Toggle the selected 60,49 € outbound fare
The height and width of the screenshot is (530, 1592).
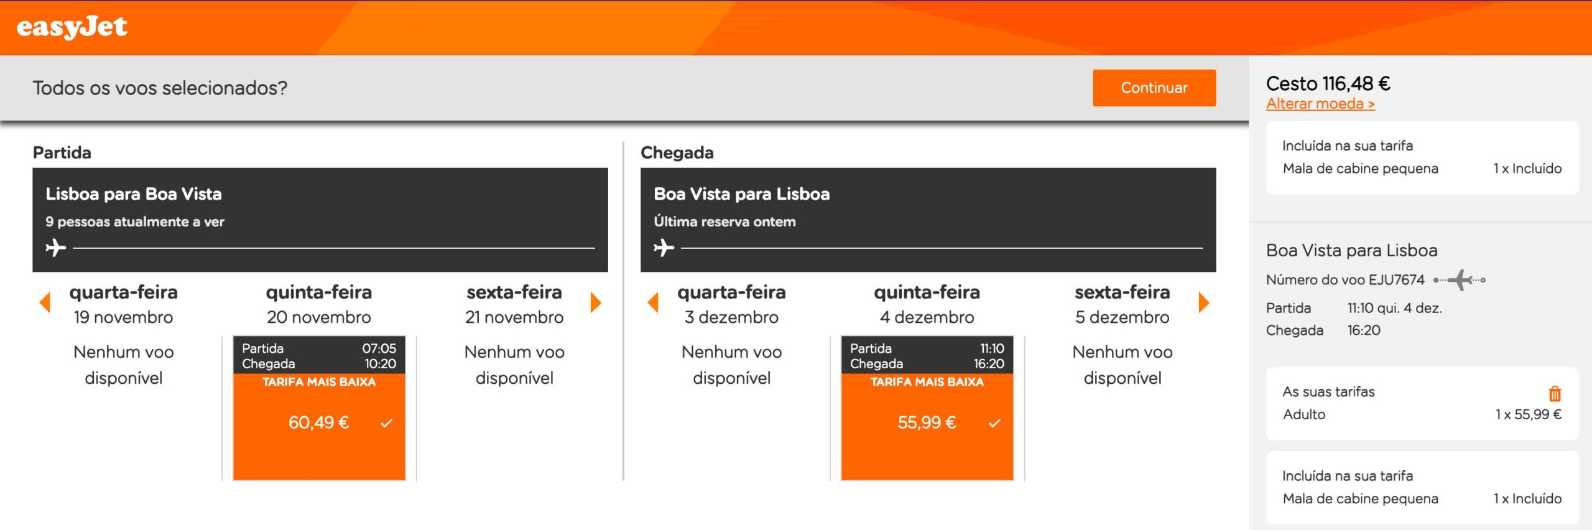319,423
